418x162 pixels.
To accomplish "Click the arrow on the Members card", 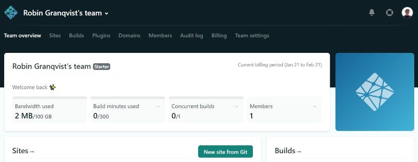I will 314,107.
